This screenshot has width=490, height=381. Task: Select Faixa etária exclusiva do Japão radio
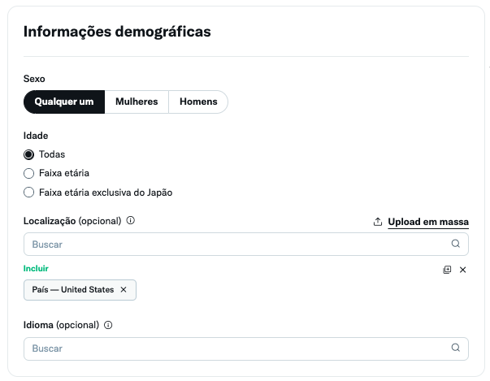point(28,193)
